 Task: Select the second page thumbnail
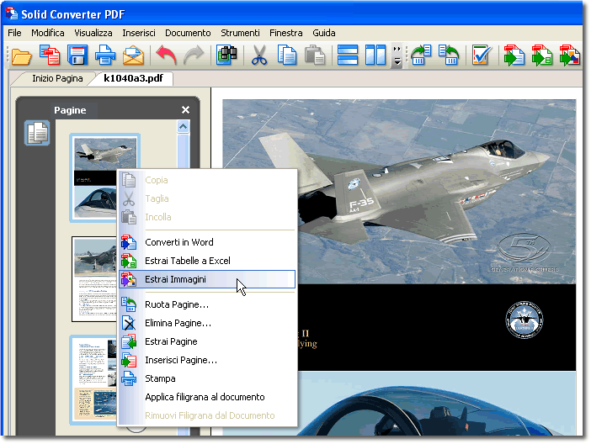point(94,277)
